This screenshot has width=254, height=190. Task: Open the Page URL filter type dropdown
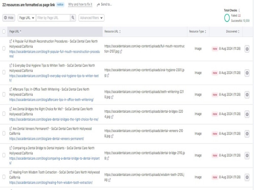(x=27, y=18)
